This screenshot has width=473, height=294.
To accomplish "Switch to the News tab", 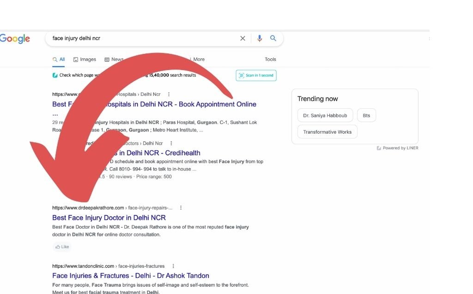I will (114, 59).
